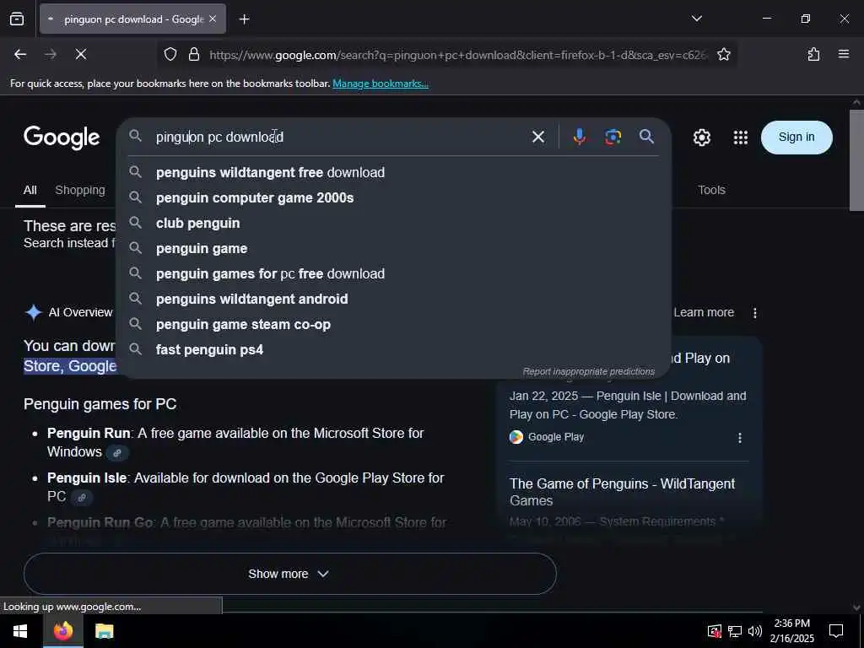The image size is (864, 648).
Task: Open the Google apps grid
Action: click(741, 138)
